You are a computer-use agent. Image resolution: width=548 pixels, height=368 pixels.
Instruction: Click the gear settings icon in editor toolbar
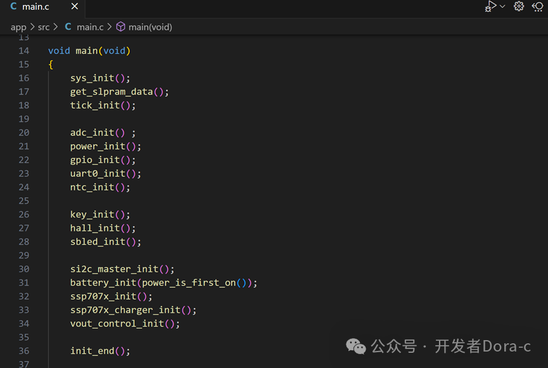519,6
